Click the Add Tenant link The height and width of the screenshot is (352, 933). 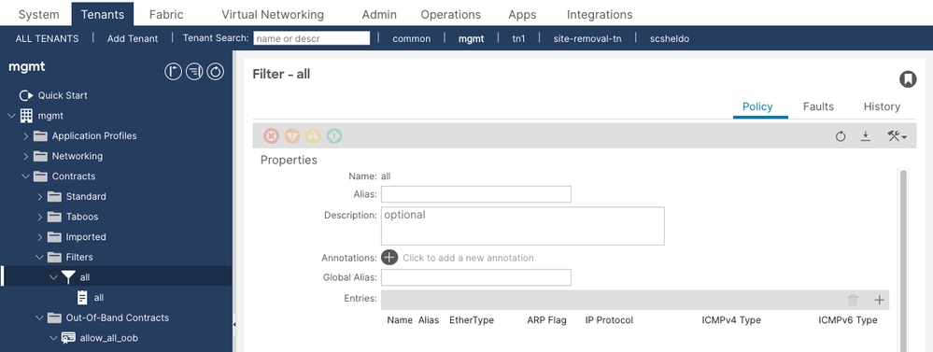[133, 38]
